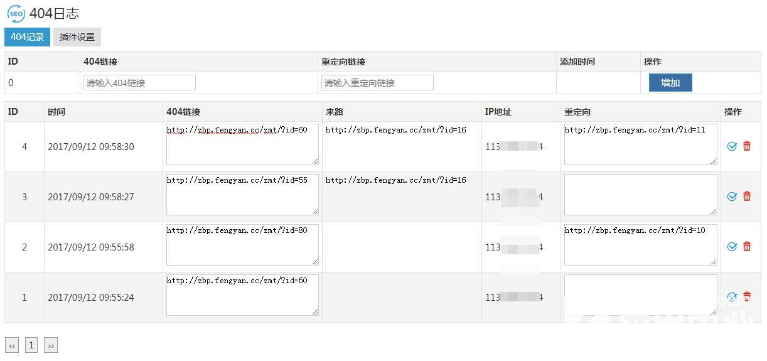Click the SEO logo icon
The width and height of the screenshot is (767, 361).
point(16,13)
